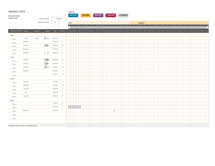Click the milestone flag marker in the chart
Screen dimensions: 215x166
(114, 111)
